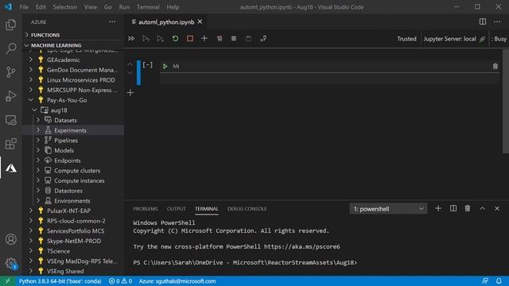Click inside the first cell editor

point(329,79)
